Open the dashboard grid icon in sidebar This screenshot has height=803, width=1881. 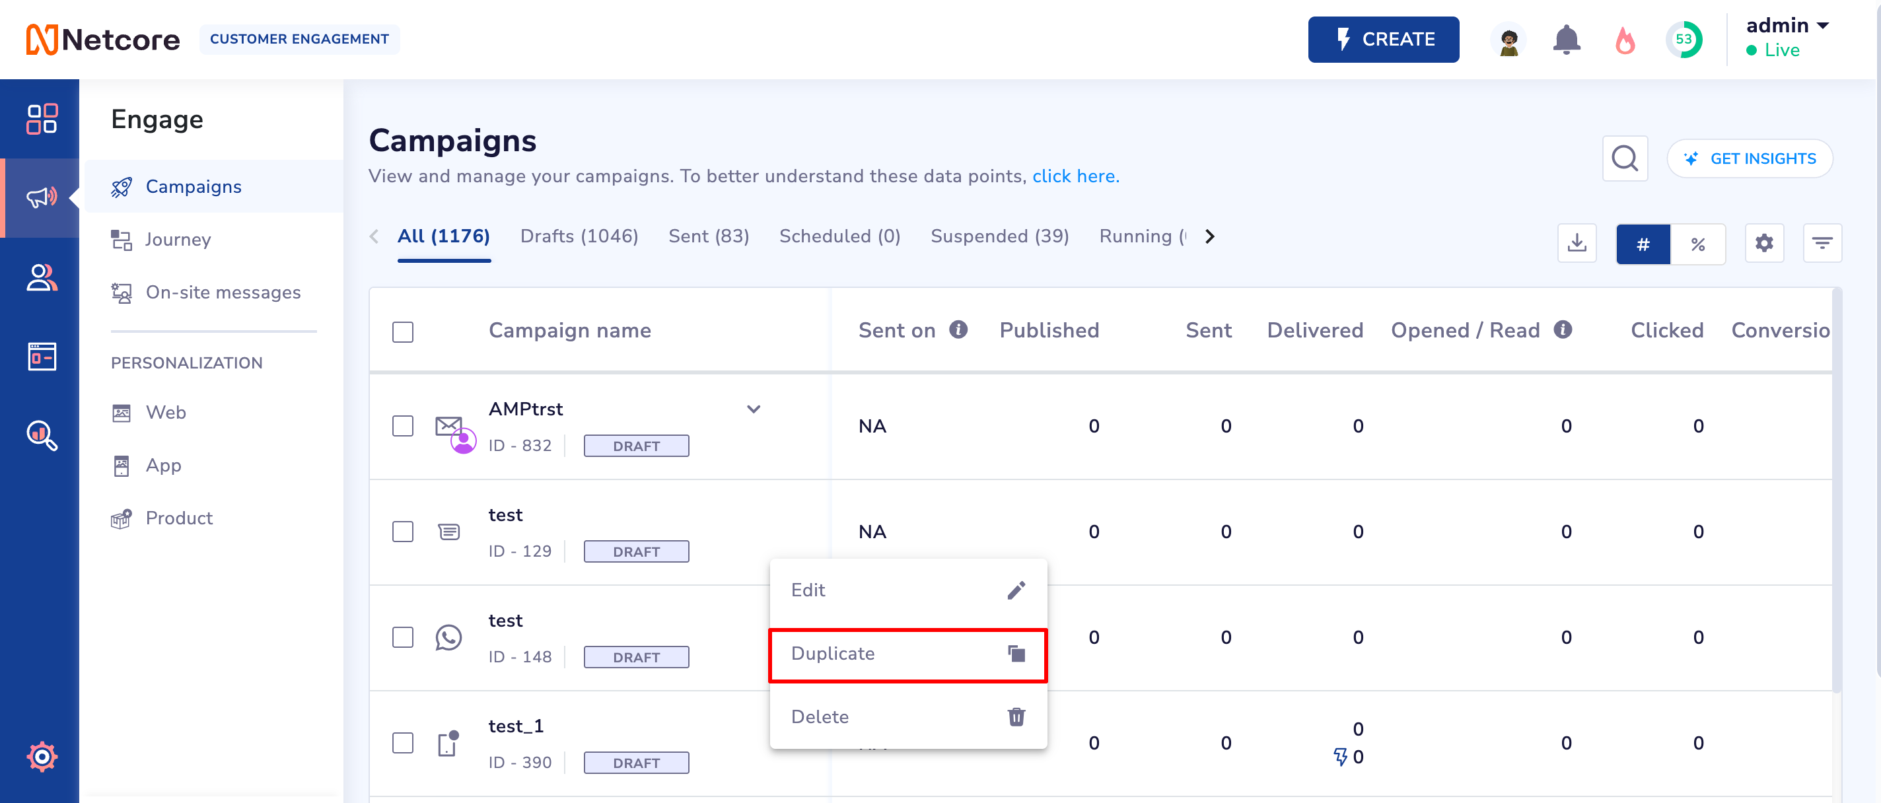tap(42, 118)
